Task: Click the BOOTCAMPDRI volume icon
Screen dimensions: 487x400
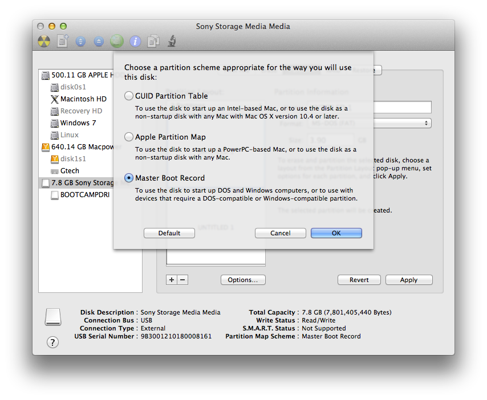Action: (55, 195)
